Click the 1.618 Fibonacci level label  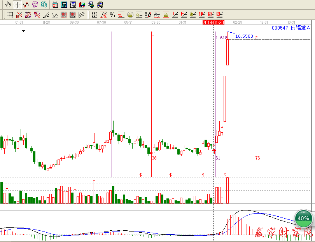(220, 38)
